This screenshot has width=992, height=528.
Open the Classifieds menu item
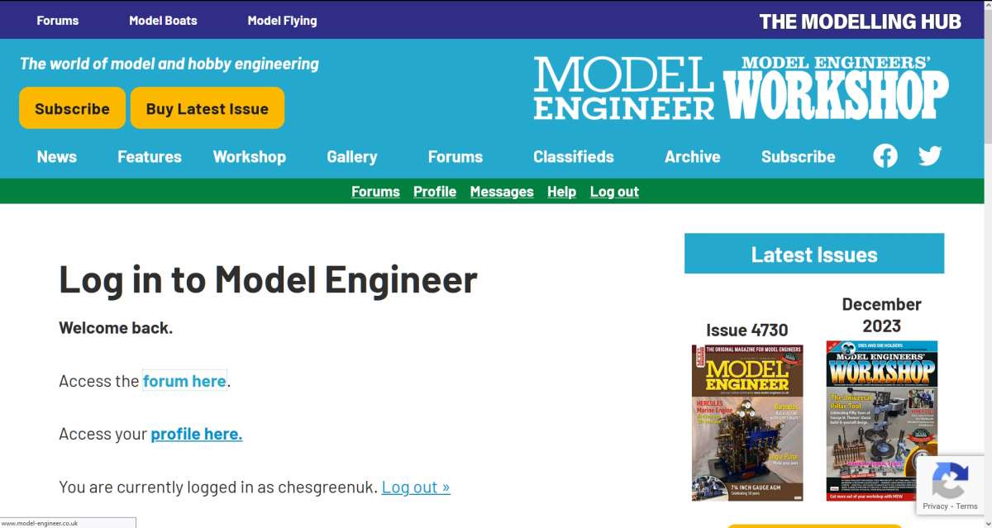[574, 156]
